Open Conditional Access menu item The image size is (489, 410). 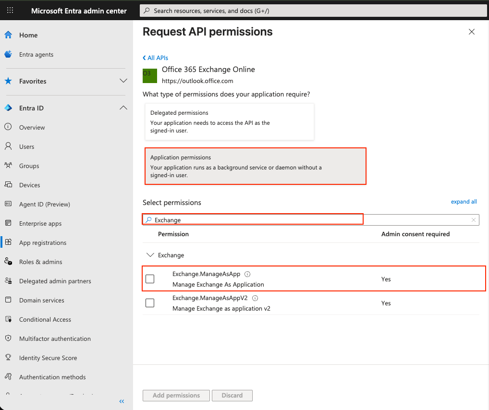(45, 320)
